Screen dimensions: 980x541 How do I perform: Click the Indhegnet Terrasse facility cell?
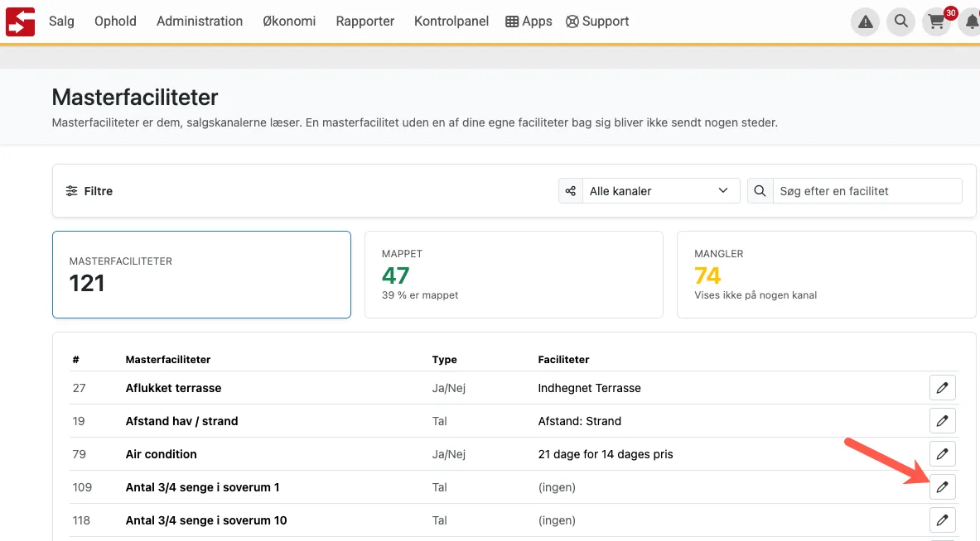[x=589, y=388]
